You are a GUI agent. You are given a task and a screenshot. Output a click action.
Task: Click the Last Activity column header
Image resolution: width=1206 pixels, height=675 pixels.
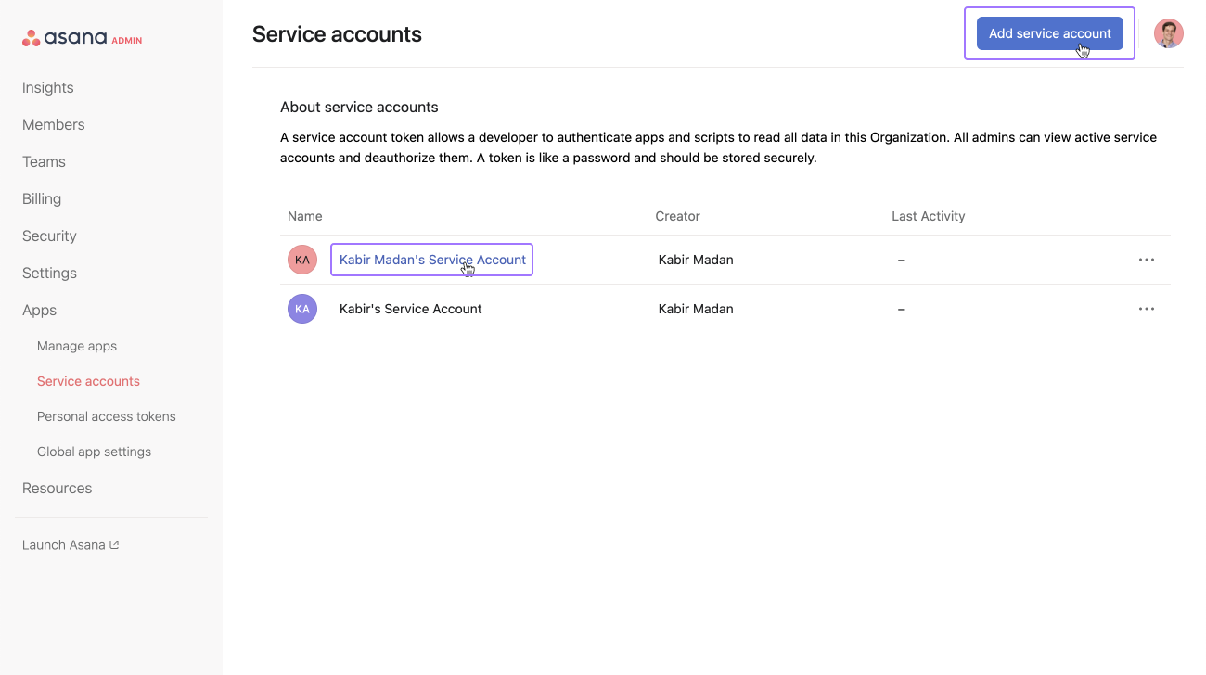[929, 216]
